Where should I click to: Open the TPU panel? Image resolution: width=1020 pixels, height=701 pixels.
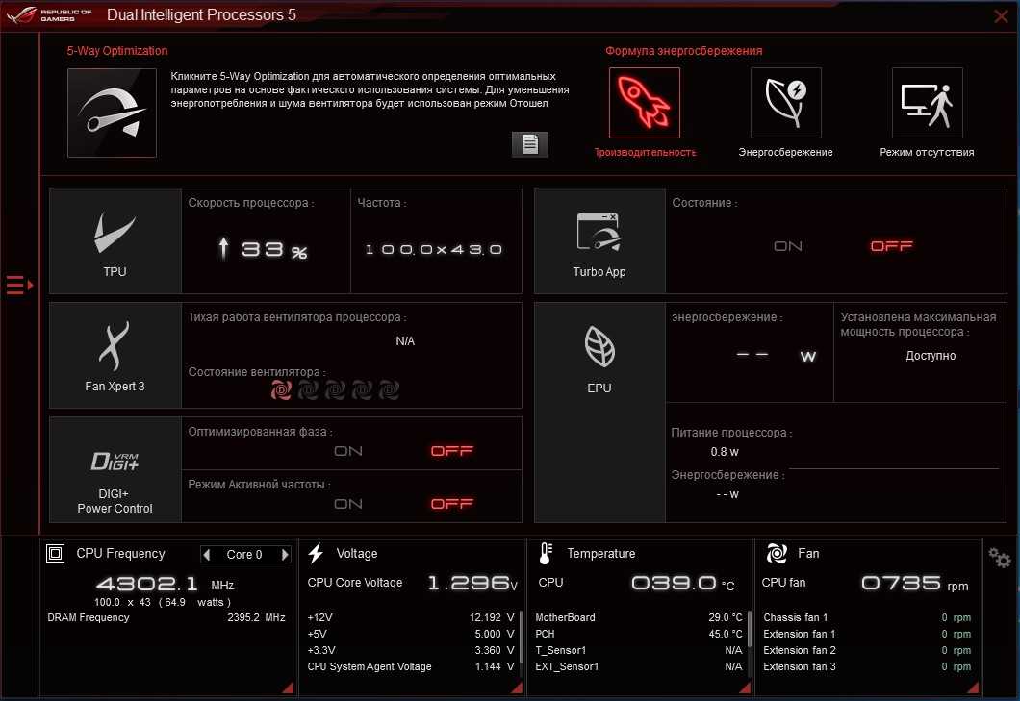[115, 240]
